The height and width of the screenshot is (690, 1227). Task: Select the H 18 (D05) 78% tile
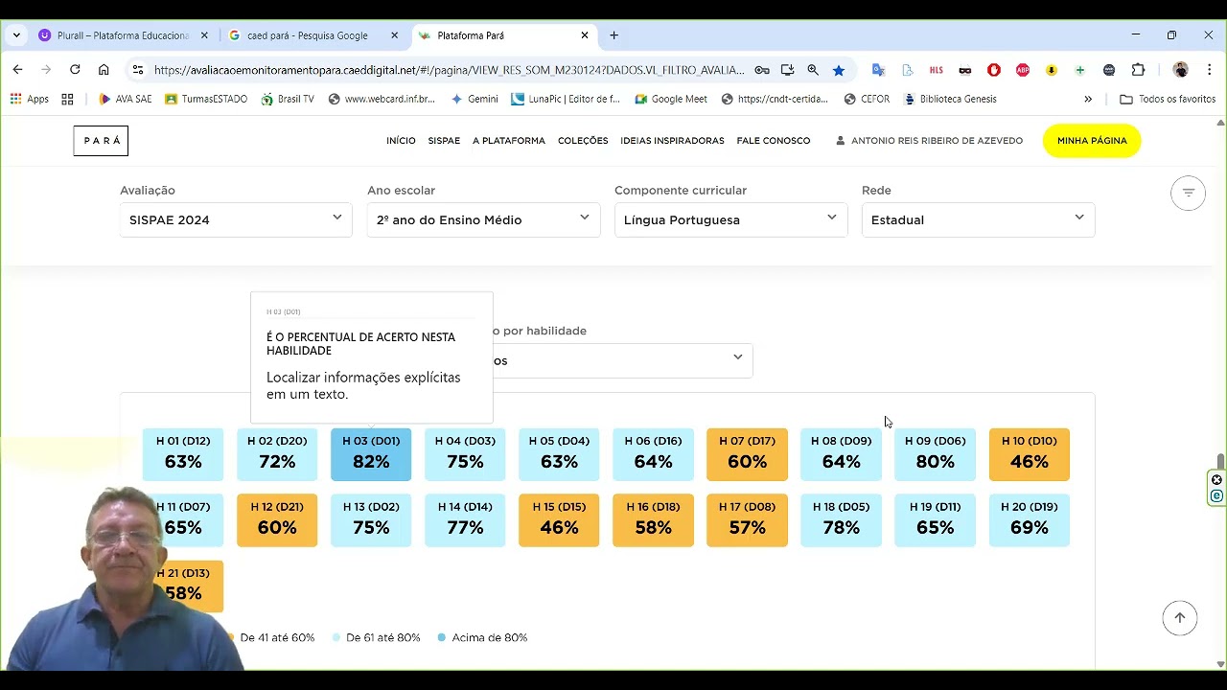(x=841, y=520)
